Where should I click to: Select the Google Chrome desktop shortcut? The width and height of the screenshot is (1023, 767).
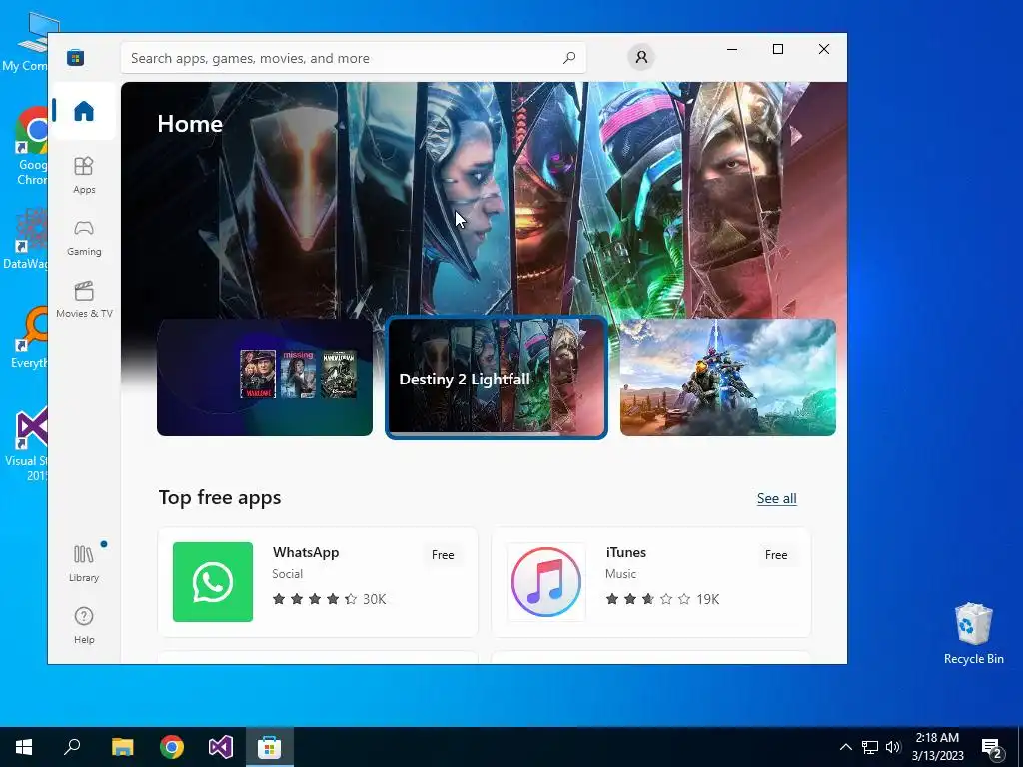pyautogui.click(x=29, y=148)
